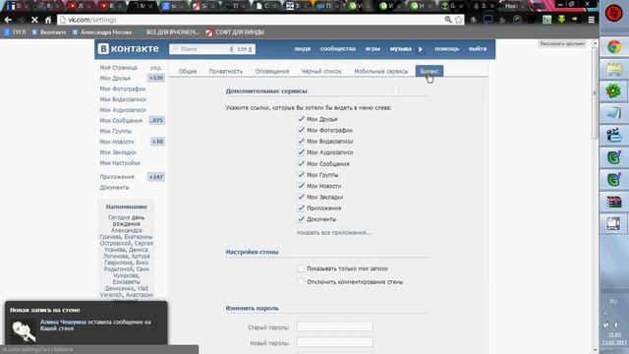629x354 pixels.
Task: Click the Рассказать друзьям button
Action: 561,43
